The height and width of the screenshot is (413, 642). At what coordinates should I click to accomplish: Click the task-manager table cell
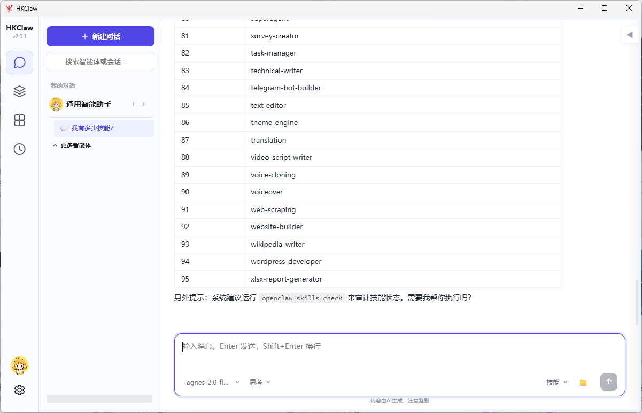click(403, 53)
